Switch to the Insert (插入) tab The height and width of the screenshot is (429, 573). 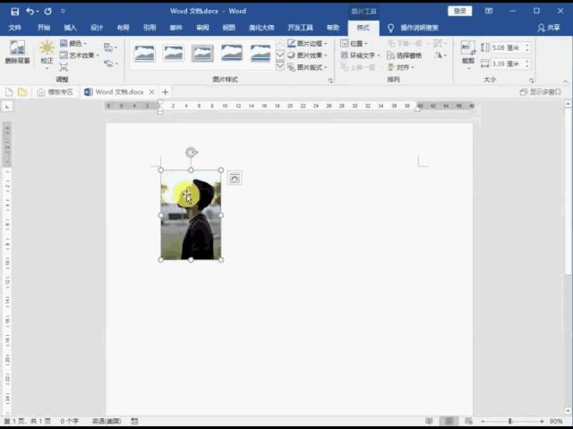tap(70, 28)
